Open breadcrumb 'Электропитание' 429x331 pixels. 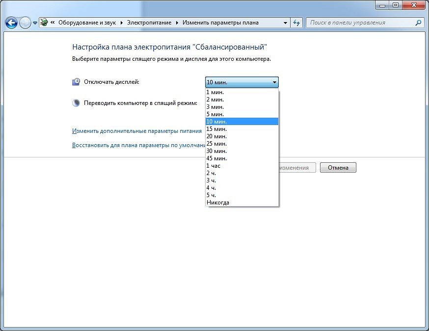click(x=149, y=23)
